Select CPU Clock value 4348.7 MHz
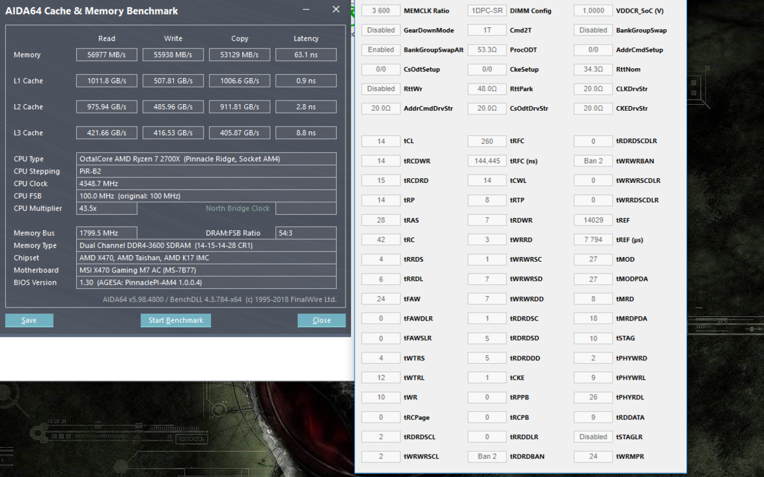The height and width of the screenshot is (477, 764). tap(206, 184)
